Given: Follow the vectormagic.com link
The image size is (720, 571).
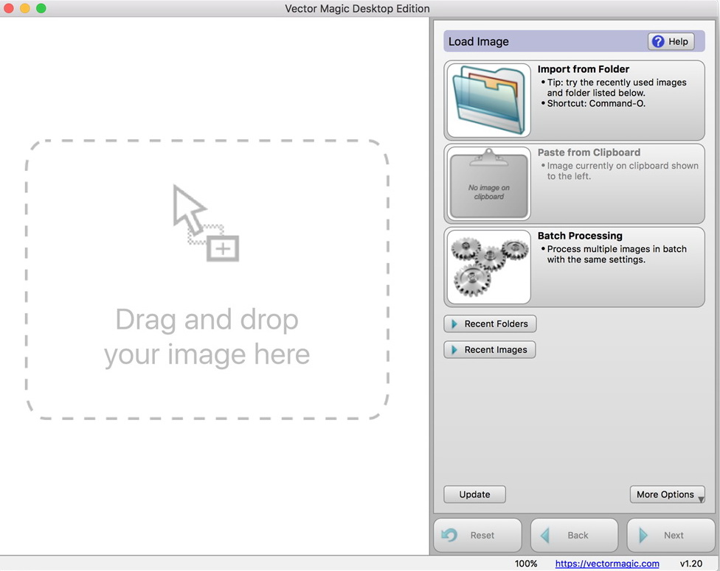Looking at the screenshot, I should [x=606, y=564].
